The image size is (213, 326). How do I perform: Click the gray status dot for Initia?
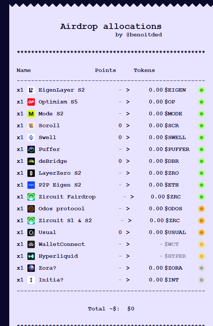click(202, 280)
